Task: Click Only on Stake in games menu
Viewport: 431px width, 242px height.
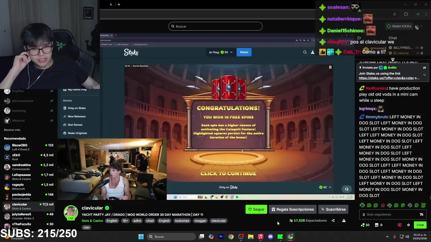Action: coord(74,108)
